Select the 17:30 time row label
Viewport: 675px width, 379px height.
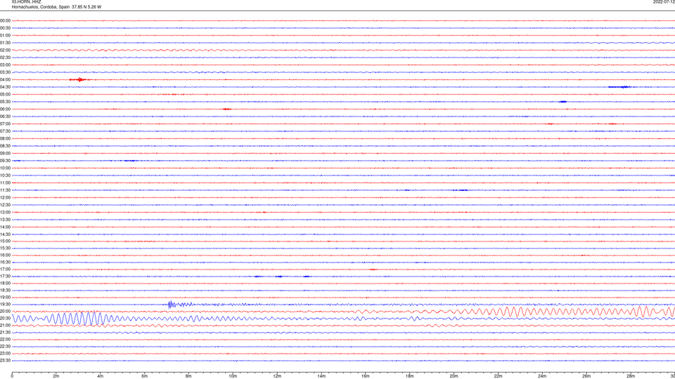[x=5, y=277]
